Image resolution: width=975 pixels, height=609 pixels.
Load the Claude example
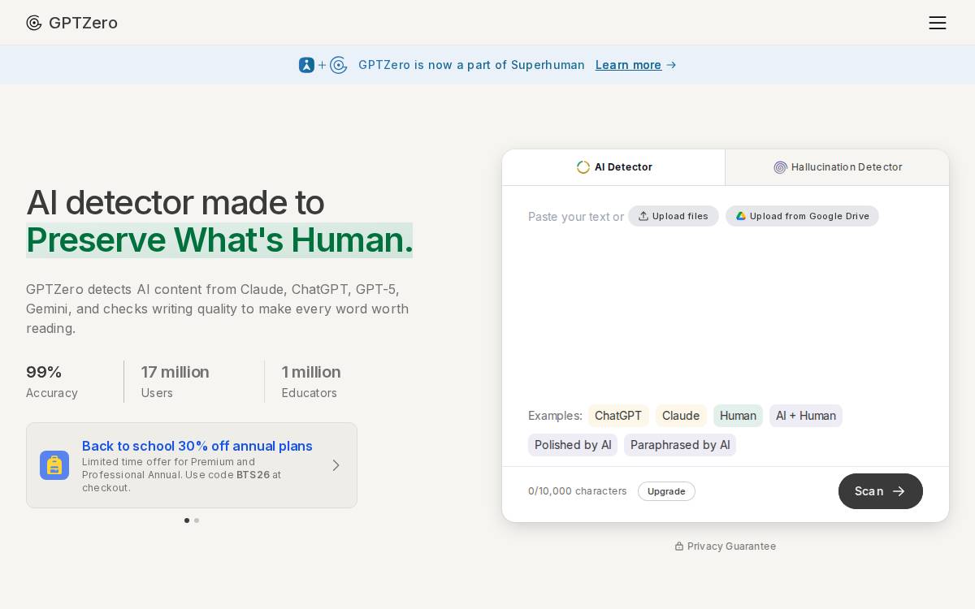point(681,416)
